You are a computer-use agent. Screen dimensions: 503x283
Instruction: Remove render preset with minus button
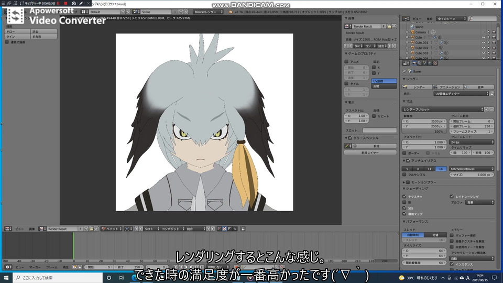tap(491, 110)
